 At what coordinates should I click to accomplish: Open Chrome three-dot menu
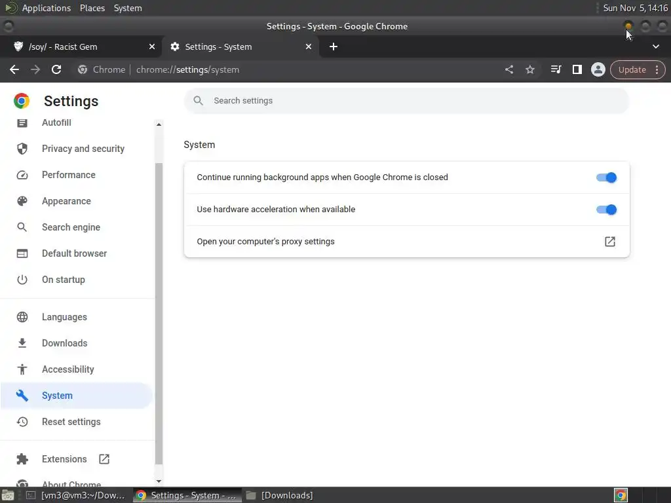[x=657, y=69]
